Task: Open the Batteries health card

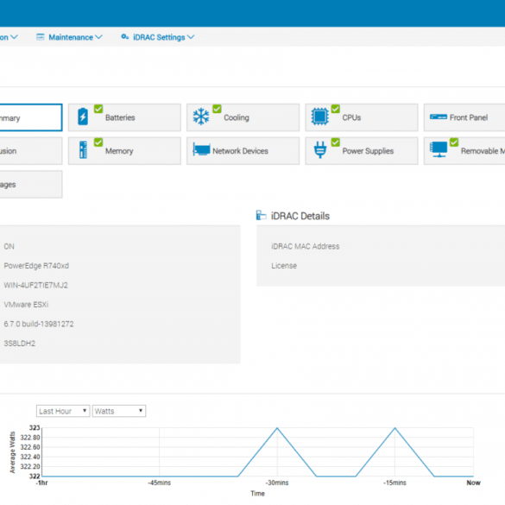Action: [x=124, y=117]
